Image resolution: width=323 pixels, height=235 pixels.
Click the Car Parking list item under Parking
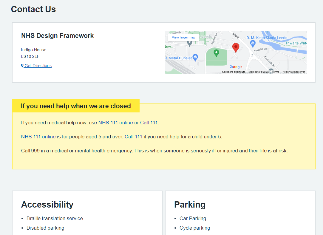point(193,218)
